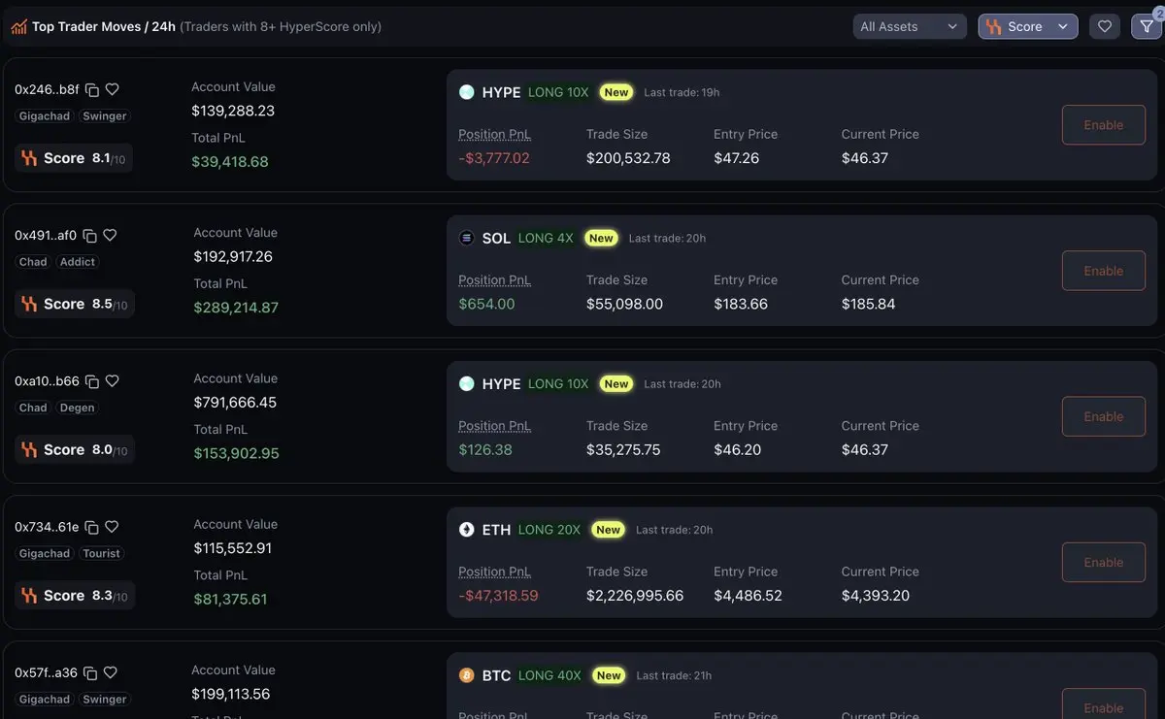Click the HYPE token icon in first card
This screenshot has width=1165, height=719.
tap(467, 92)
